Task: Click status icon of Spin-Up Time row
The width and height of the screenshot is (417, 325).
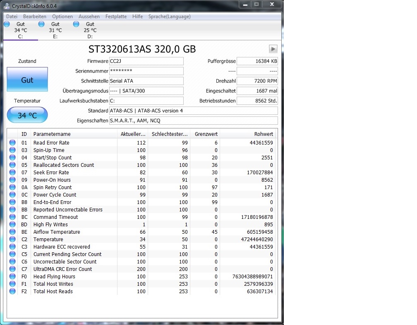Action: (12, 150)
